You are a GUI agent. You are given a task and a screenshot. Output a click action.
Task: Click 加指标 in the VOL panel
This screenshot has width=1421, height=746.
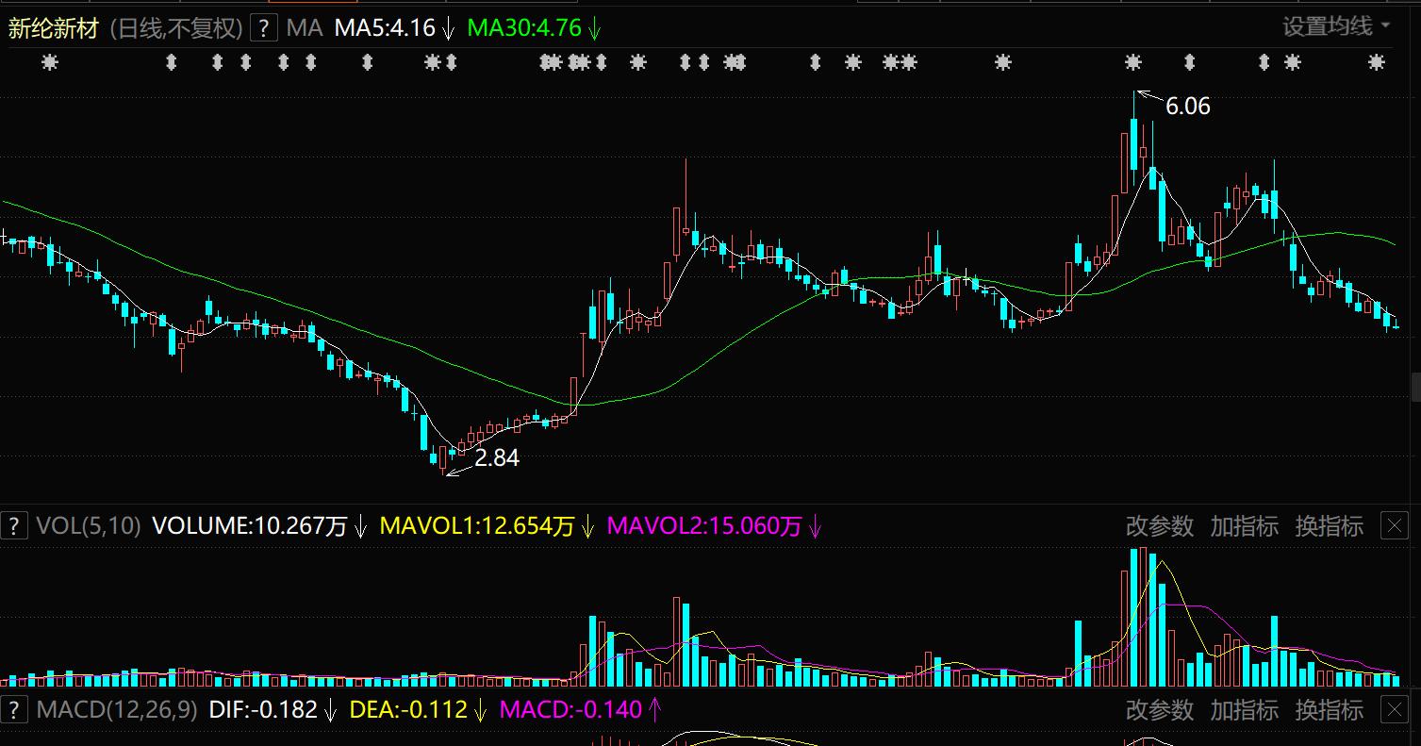click(1245, 526)
